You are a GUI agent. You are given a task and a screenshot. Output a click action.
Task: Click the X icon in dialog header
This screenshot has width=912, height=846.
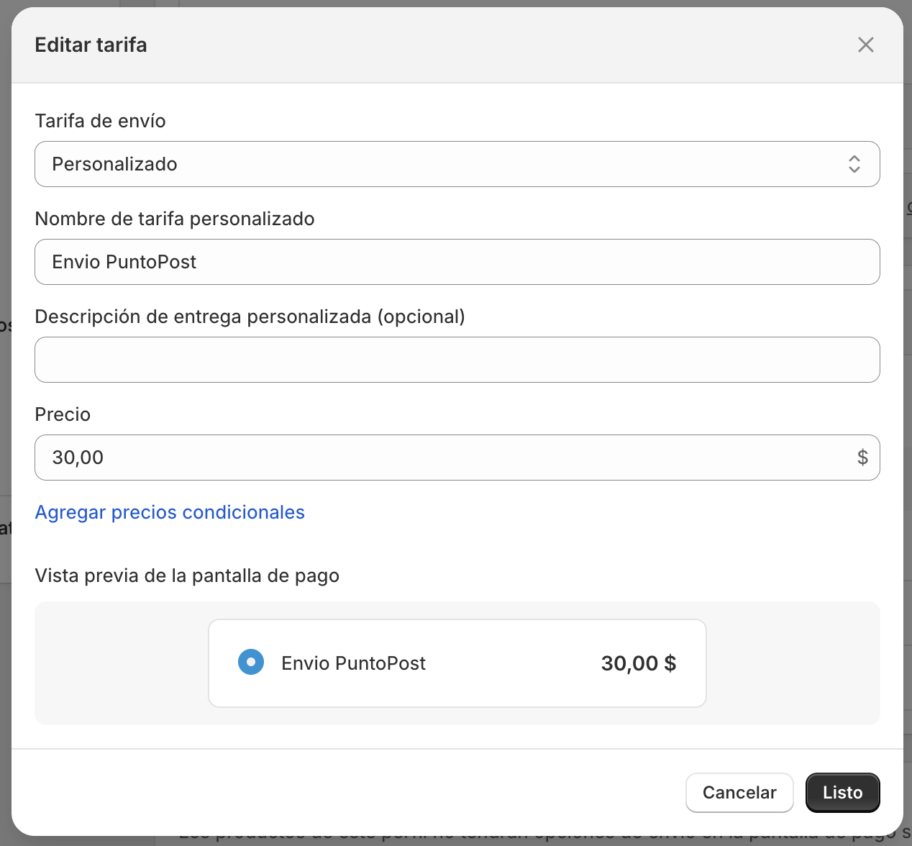click(865, 45)
